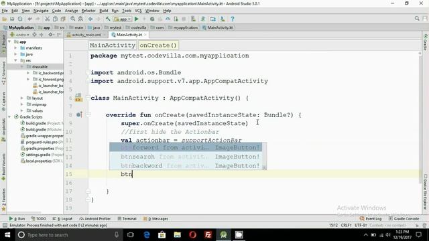Open the VCS menu
429x241 pixels.
click(x=138, y=11)
